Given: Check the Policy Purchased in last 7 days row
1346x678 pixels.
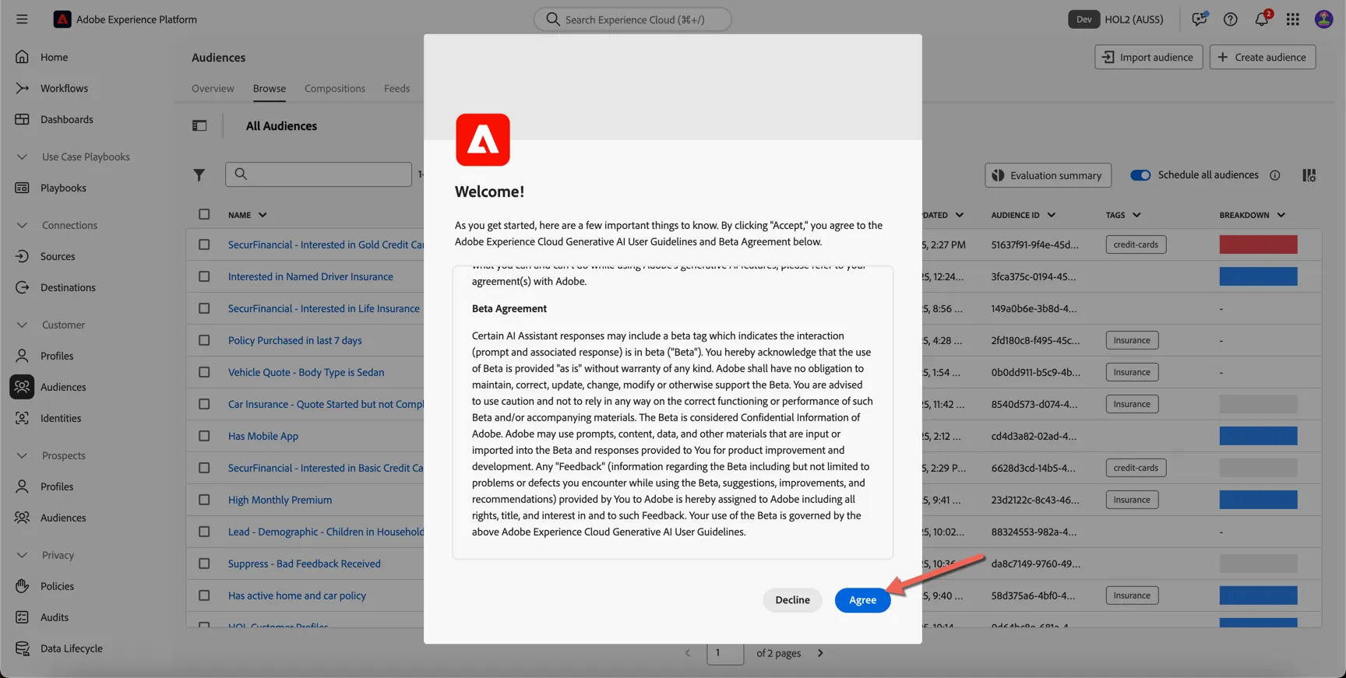Looking at the screenshot, I should pyautogui.click(x=204, y=340).
